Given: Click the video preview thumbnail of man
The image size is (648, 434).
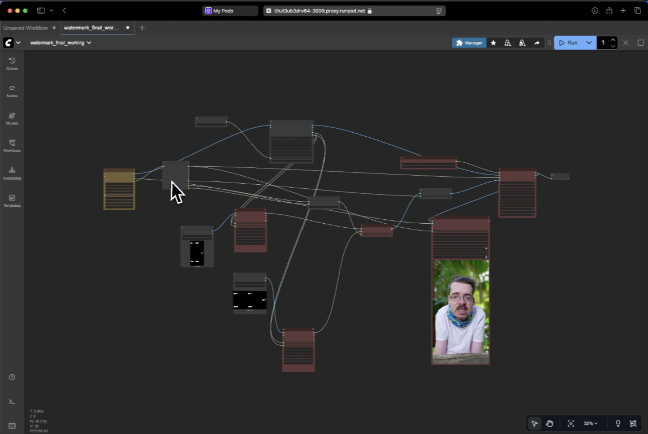Looking at the screenshot, I should point(461,312).
